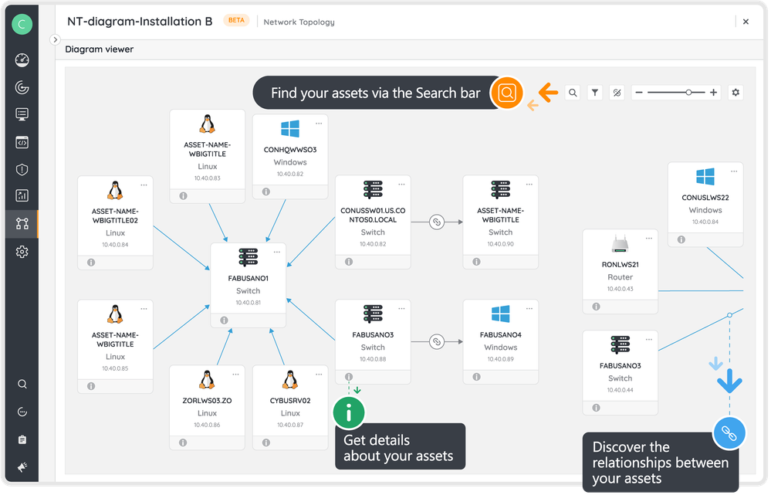Show info for CYBUSRV02 Linux node

coord(266,442)
